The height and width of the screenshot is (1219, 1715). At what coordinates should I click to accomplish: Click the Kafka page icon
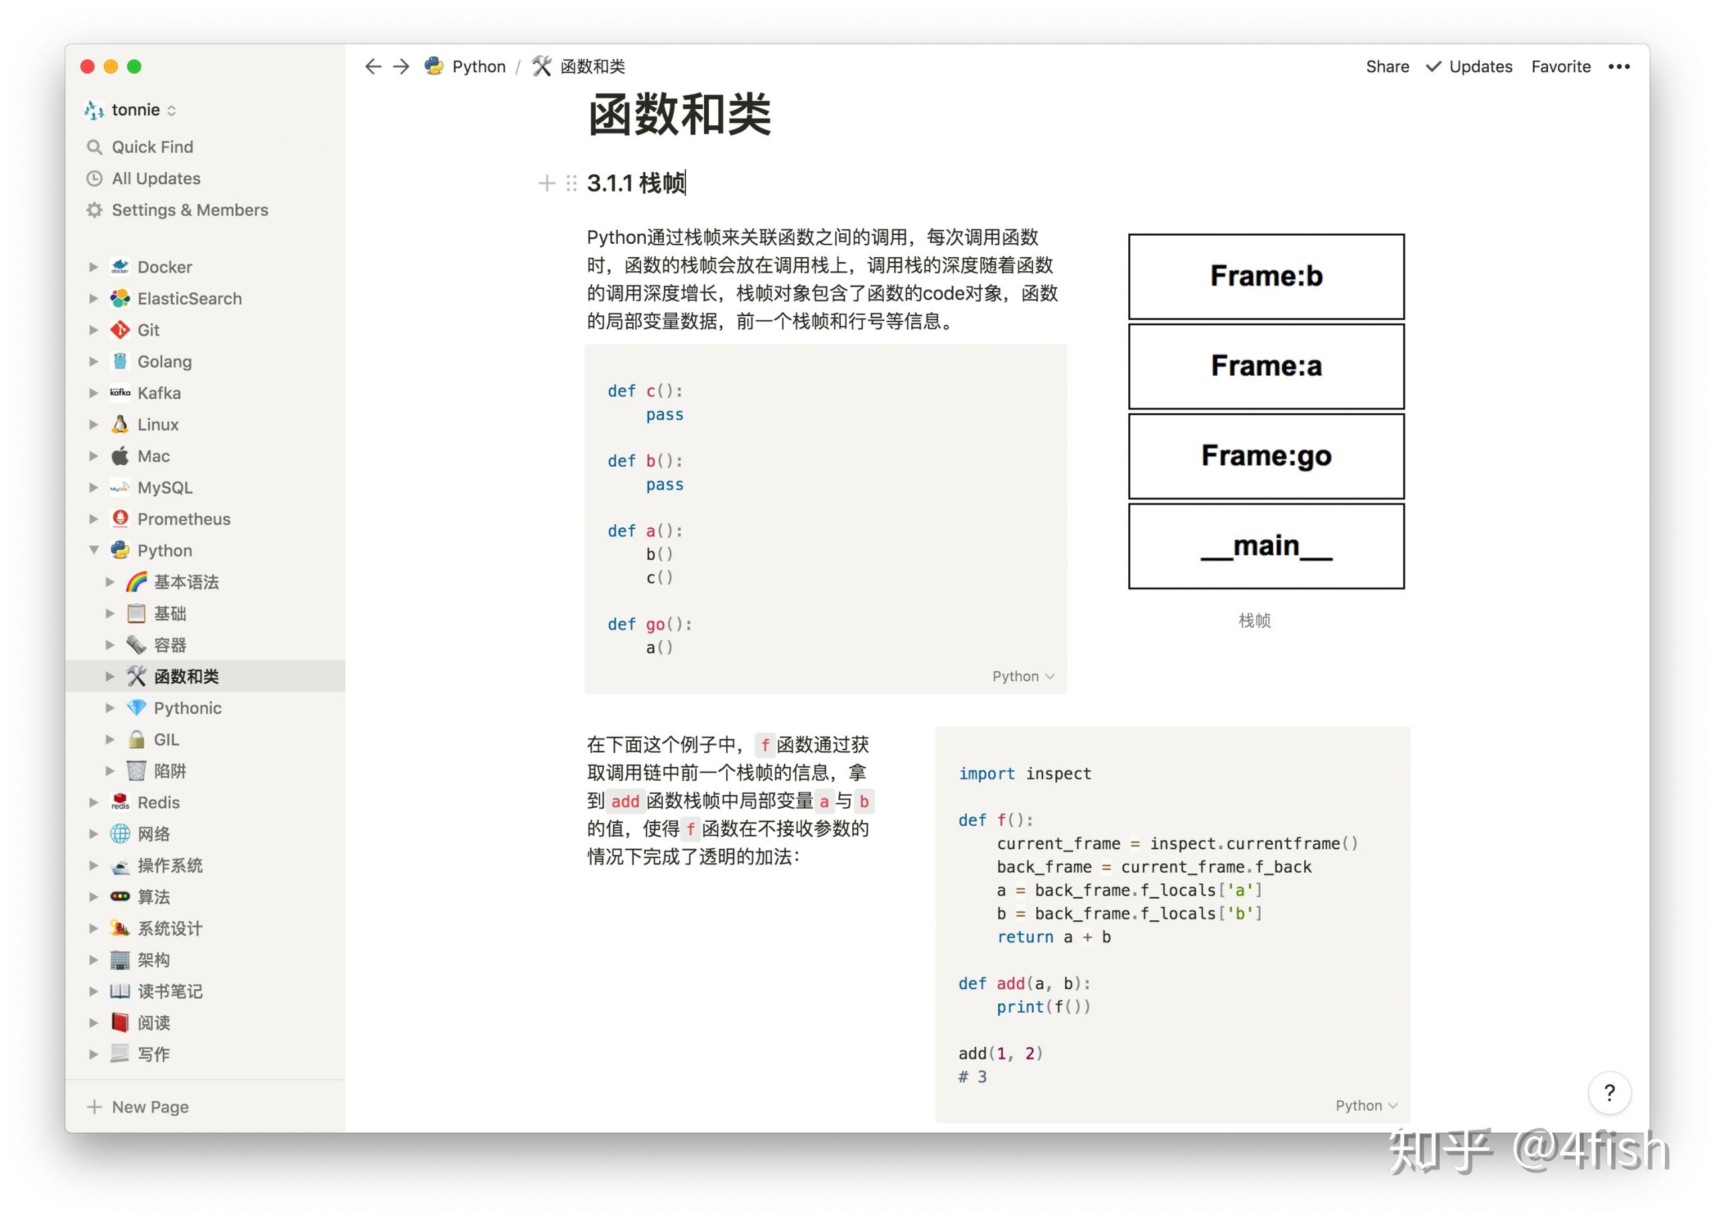click(120, 393)
